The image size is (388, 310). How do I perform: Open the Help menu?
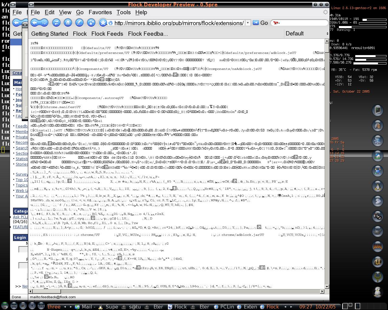(141, 12)
